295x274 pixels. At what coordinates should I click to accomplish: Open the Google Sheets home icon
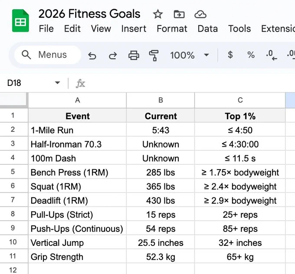point(20,21)
